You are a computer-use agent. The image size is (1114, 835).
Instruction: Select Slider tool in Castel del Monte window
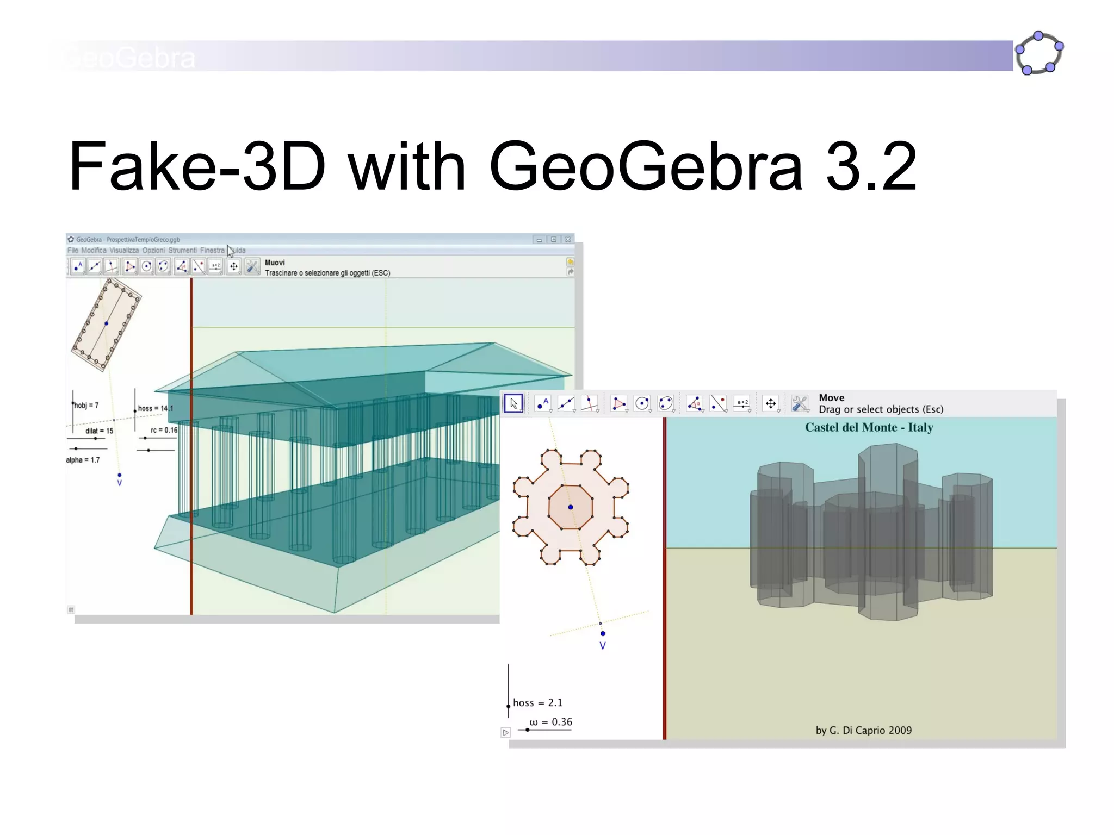[x=742, y=403]
